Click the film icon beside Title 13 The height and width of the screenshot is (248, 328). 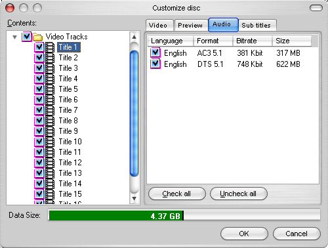[50, 173]
